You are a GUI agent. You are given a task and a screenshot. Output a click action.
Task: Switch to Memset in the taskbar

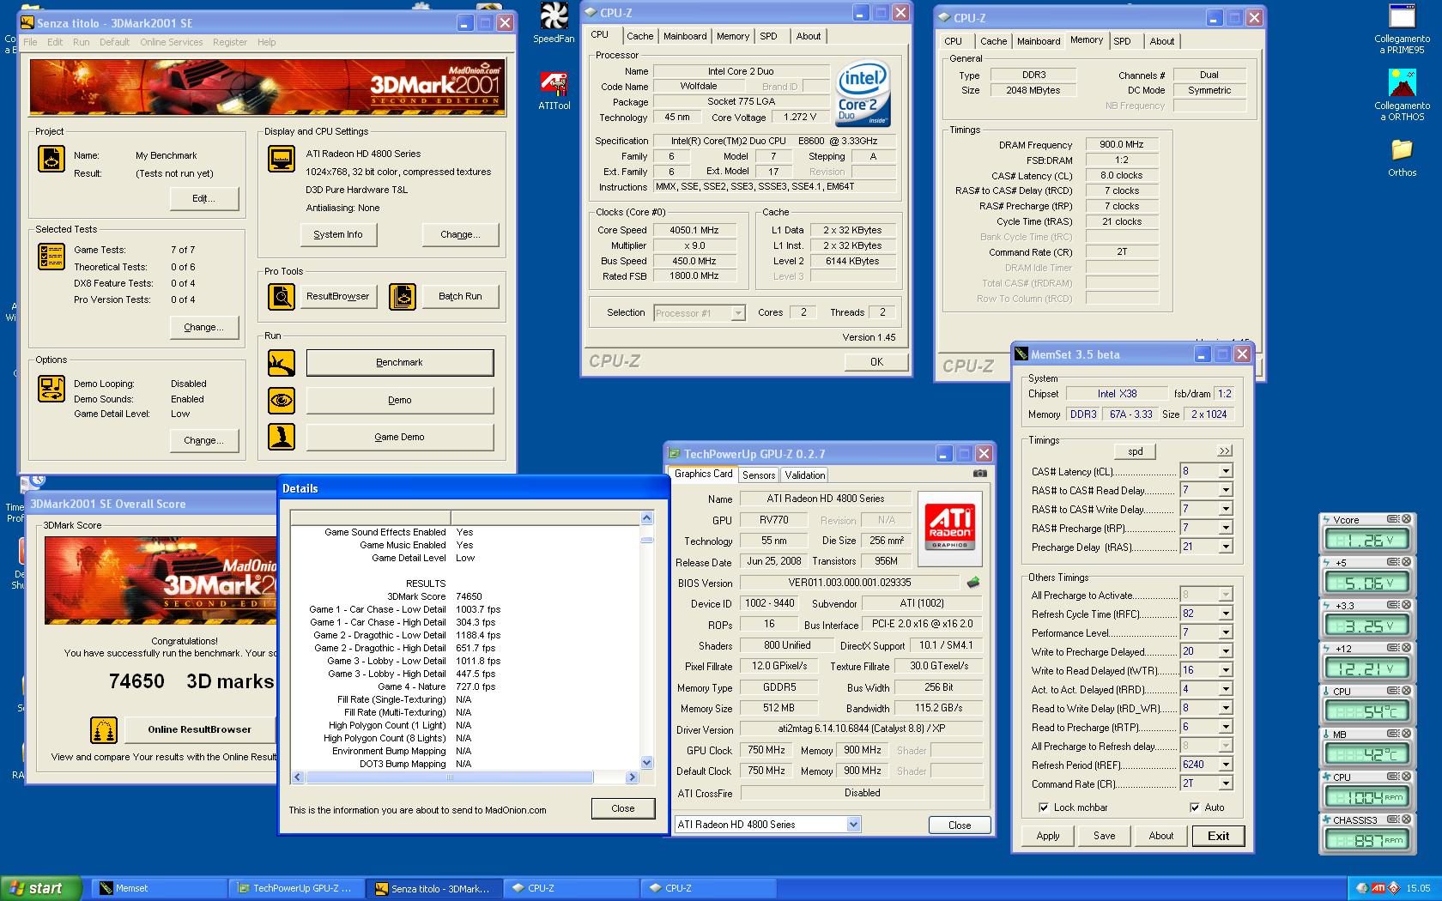click(161, 888)
